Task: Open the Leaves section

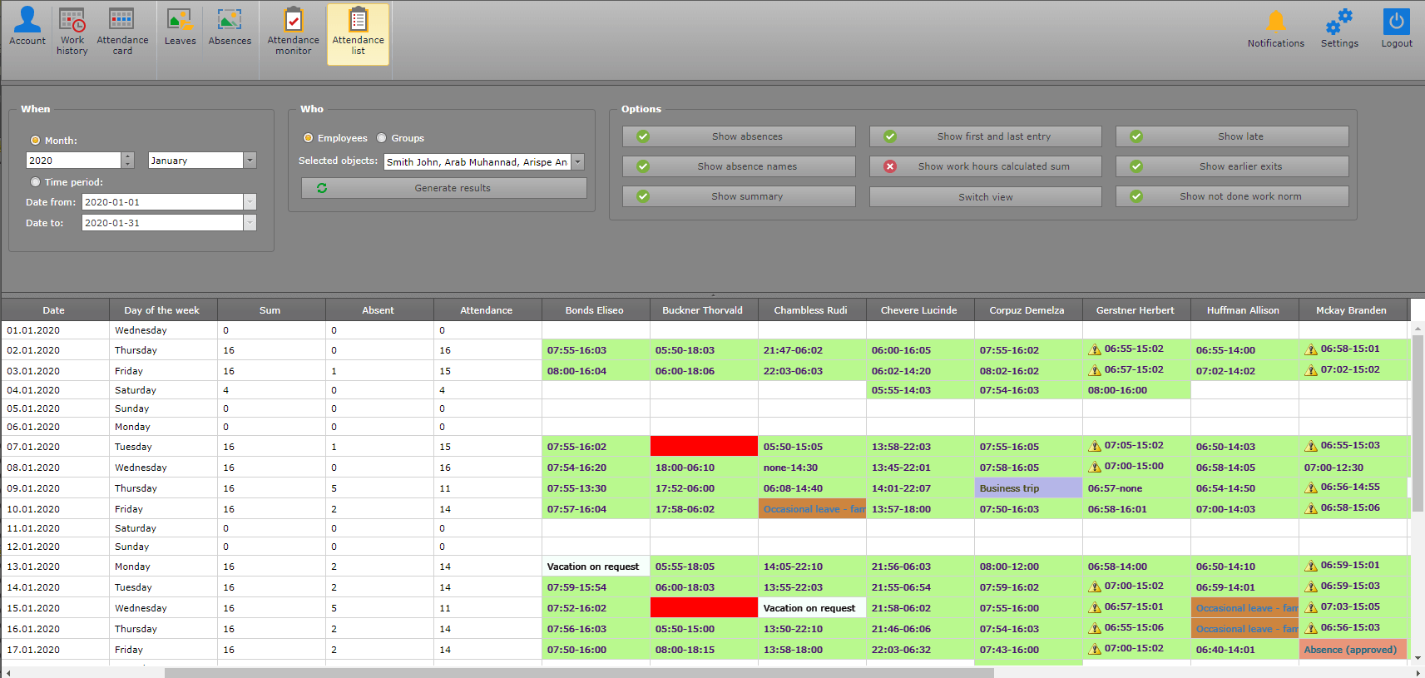Action: tap(180, 27)
